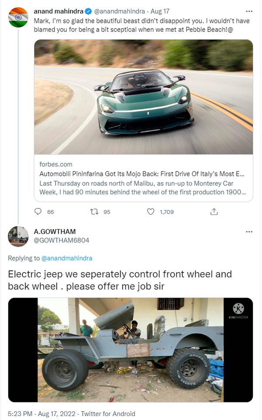Click the @anandmahindra mention in reply
262x420 pixels.
[x=67, y=258]
